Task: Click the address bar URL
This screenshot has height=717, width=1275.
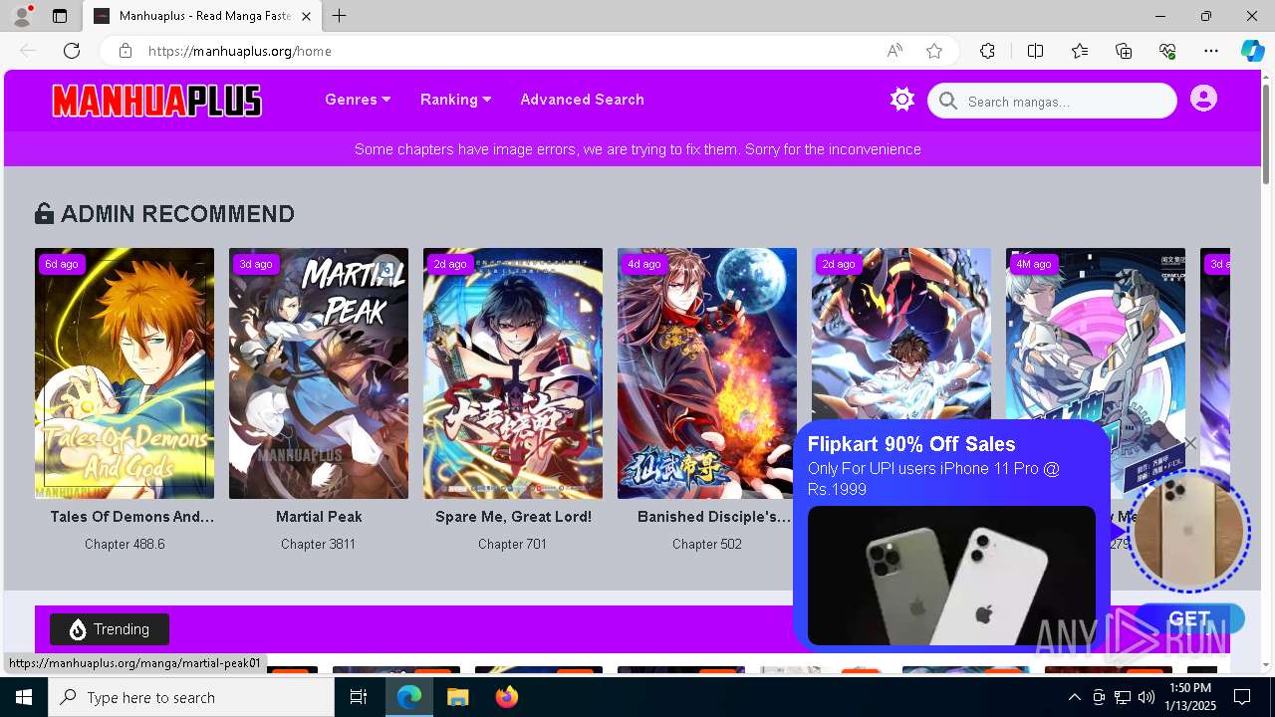Action: point(239,51)
